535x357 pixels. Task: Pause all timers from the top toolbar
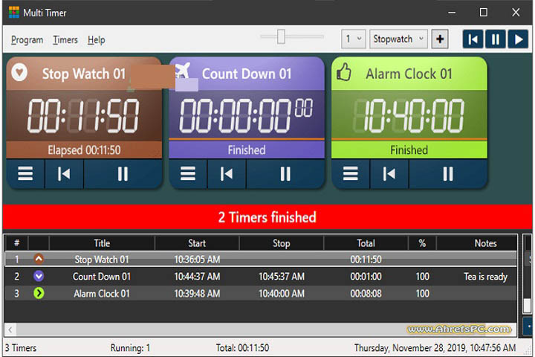495,39
